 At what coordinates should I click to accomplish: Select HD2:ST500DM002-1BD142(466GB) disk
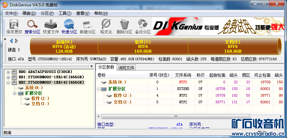51,82
